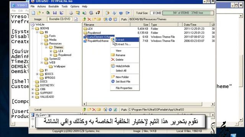Click Extract icon in image pane toolbar
The width and height of the screenshot is (245, 137).
(106, 19)
